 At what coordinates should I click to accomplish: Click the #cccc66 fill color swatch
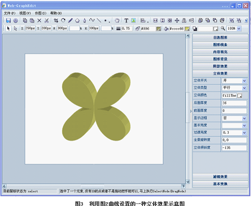pos(187,29)
